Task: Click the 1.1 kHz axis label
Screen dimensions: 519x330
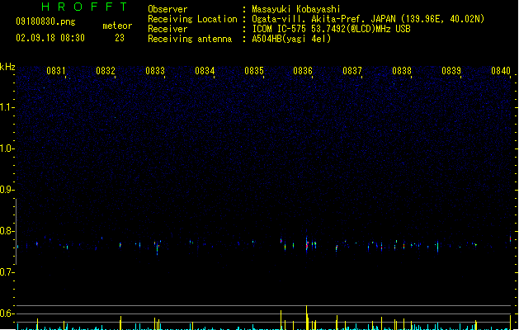Action: pos(7,107)
